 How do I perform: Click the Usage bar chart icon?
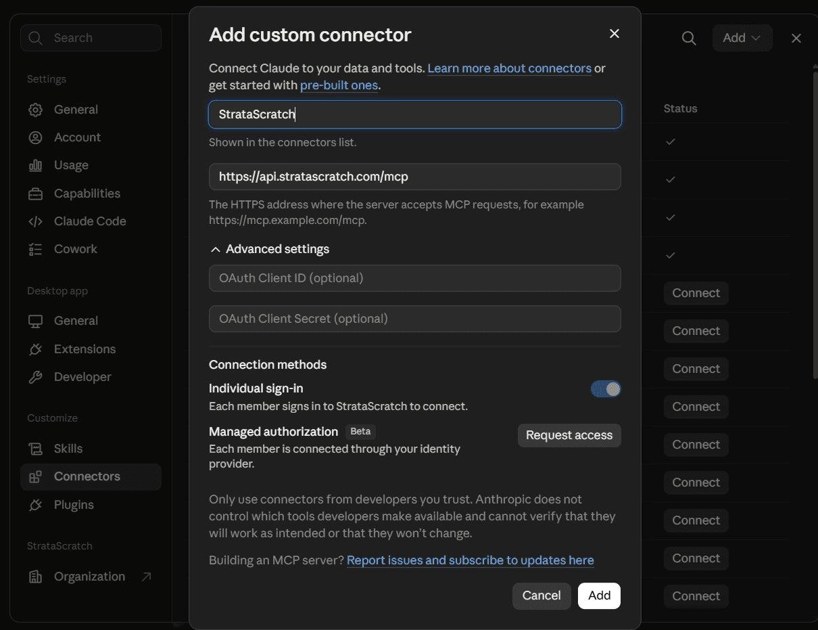36,165
